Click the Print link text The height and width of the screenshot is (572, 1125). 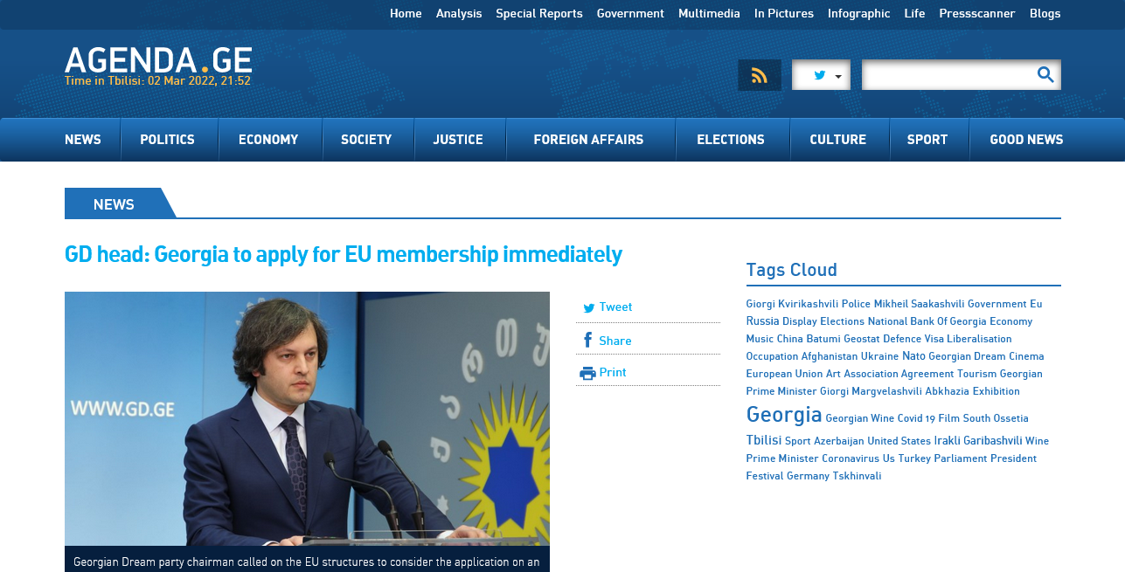point(613,373)
